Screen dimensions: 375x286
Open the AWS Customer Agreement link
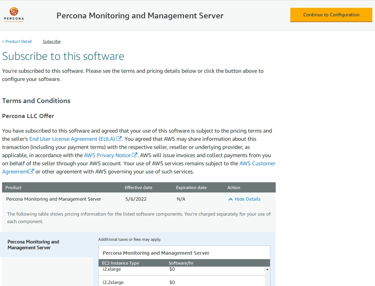[x=257, y=163]
